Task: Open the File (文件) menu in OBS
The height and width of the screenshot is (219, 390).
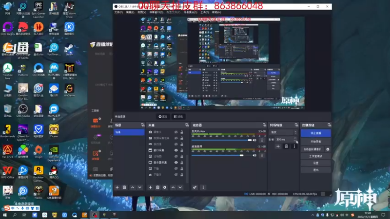Action: (x=118, y=12)
